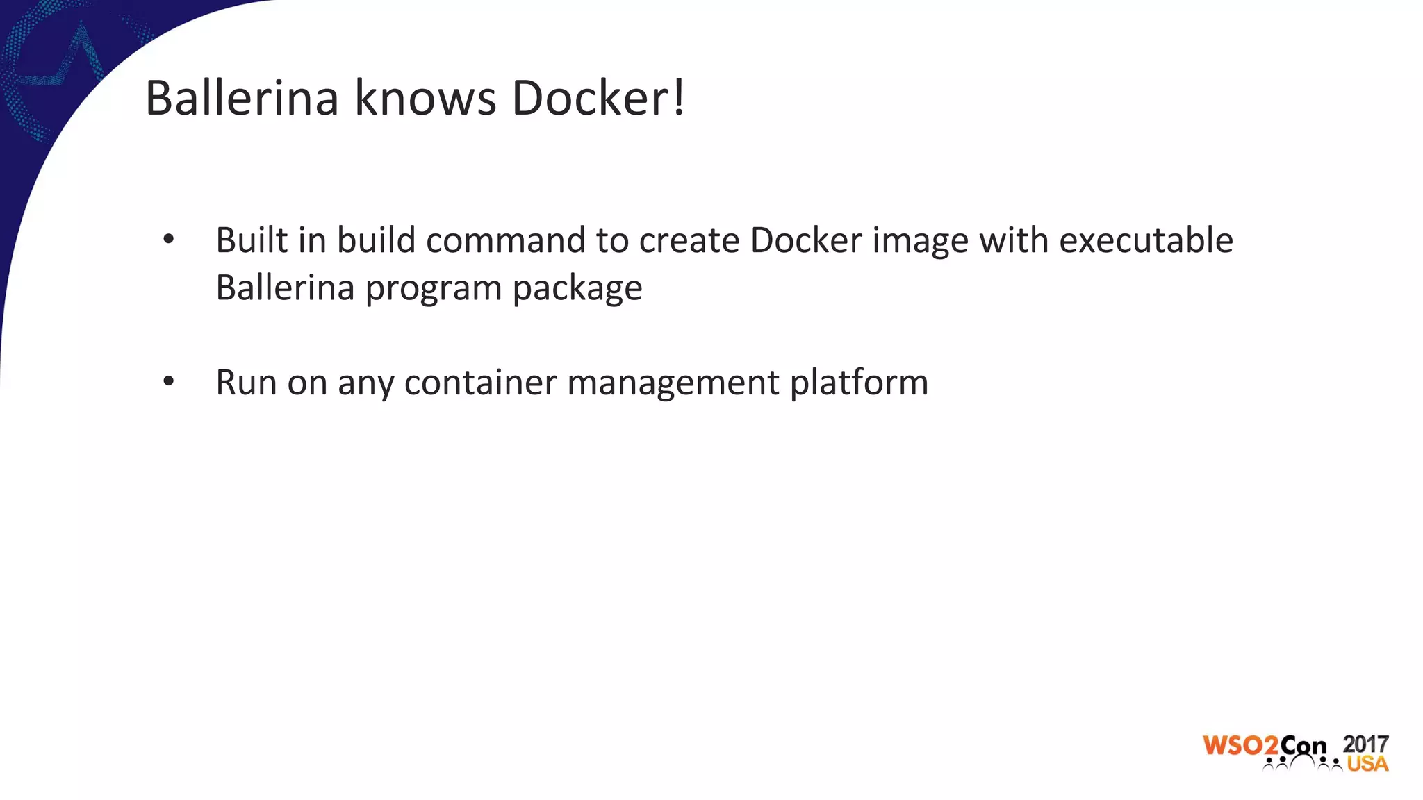Click the word 'executable' in the first bullet
1423x800 pixels.
1146,240
